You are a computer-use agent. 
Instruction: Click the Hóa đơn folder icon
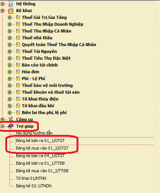coord(18,71)
